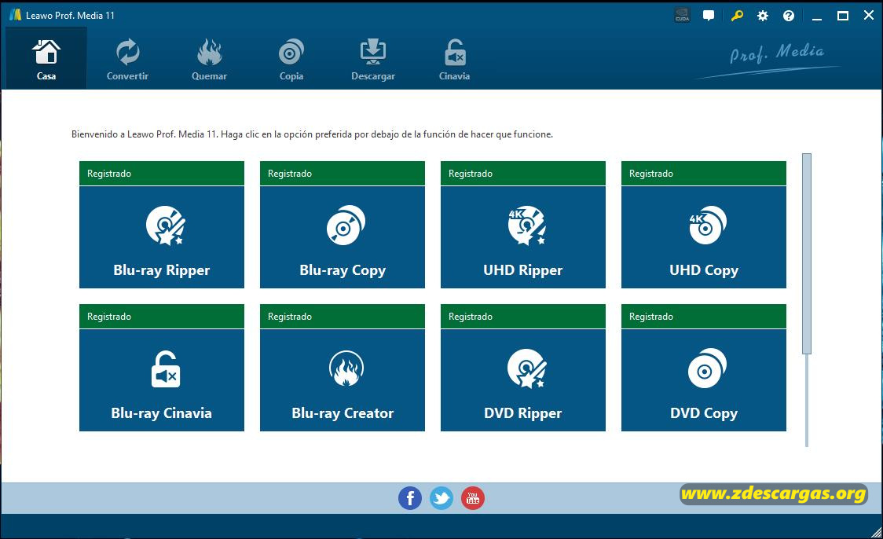This screenshot has width=883, height=539.
Task: Click Registrado banner above Blu-ray Copy
Action: tap(343, 174)
